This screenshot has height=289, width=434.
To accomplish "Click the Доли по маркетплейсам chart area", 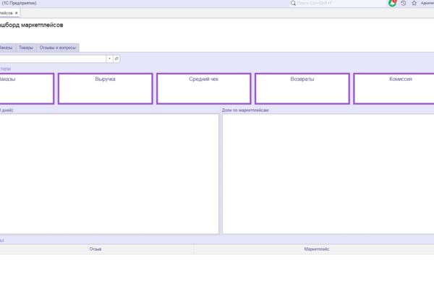I will (328, 174).
